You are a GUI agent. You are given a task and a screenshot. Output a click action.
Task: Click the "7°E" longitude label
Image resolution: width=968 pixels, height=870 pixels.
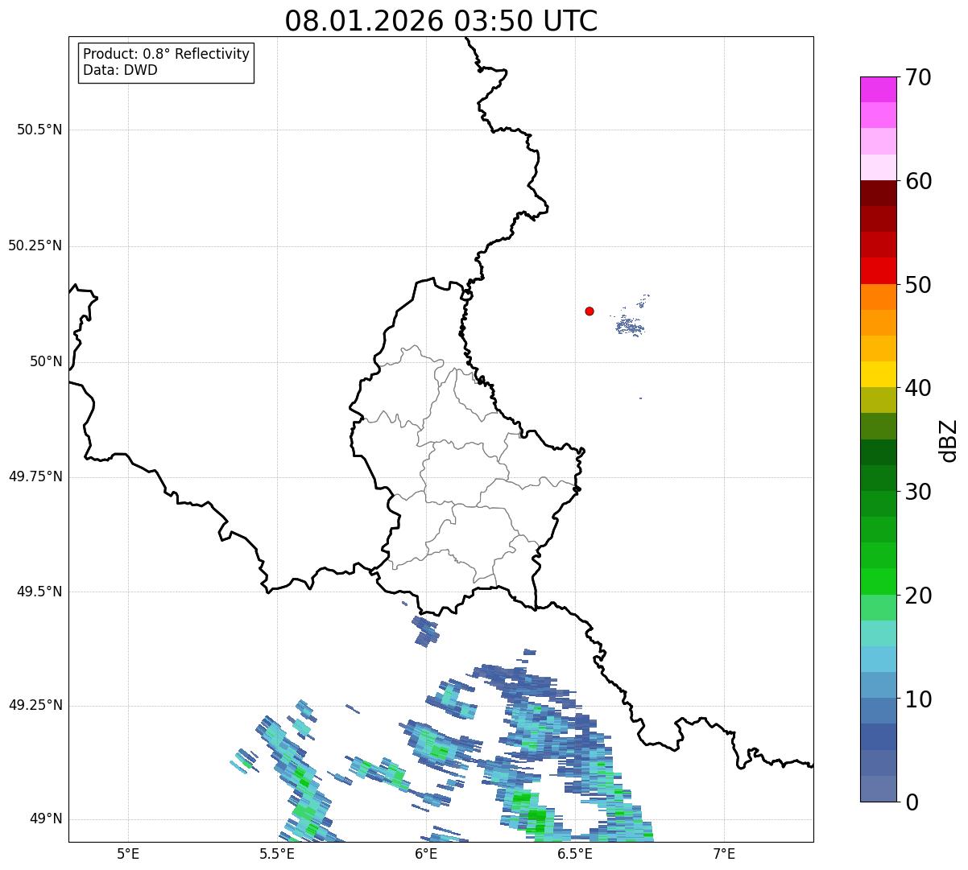[724, 854]
